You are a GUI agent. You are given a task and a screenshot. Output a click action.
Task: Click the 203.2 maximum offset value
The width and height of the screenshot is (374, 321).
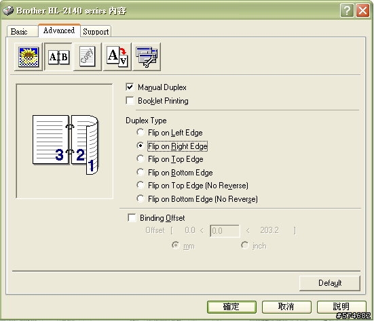(x=269, y=230)
